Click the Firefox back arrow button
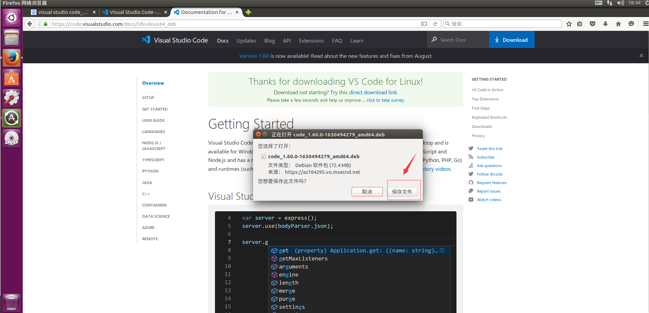 [x=30, y=24]
